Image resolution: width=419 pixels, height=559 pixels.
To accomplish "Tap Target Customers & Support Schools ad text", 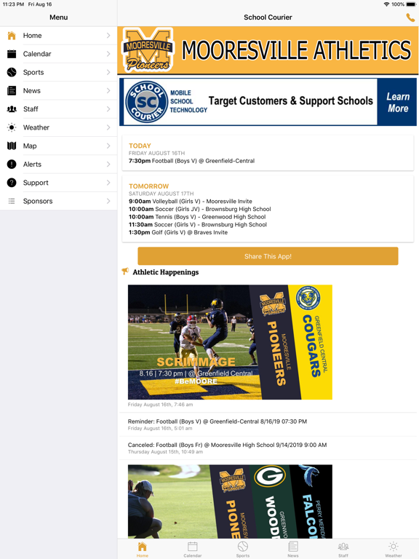I will click(291, 101).
